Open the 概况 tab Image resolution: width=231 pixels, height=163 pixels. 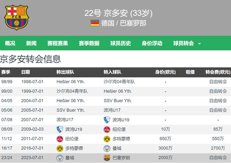[x=10, y=43]
